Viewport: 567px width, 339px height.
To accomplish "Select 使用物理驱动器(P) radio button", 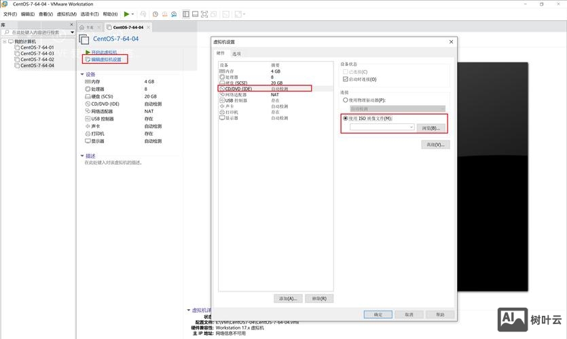I will coord(346,100).
